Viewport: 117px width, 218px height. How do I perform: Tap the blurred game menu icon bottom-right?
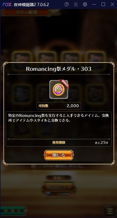click(110, 210)
